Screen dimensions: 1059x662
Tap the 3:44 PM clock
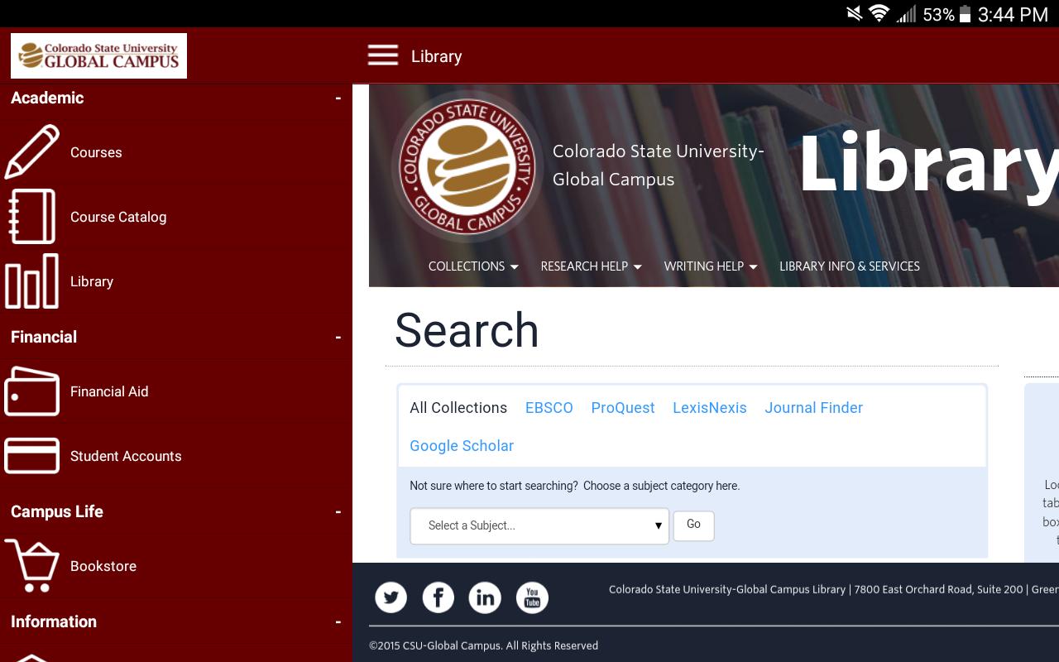click(1013, 14)
